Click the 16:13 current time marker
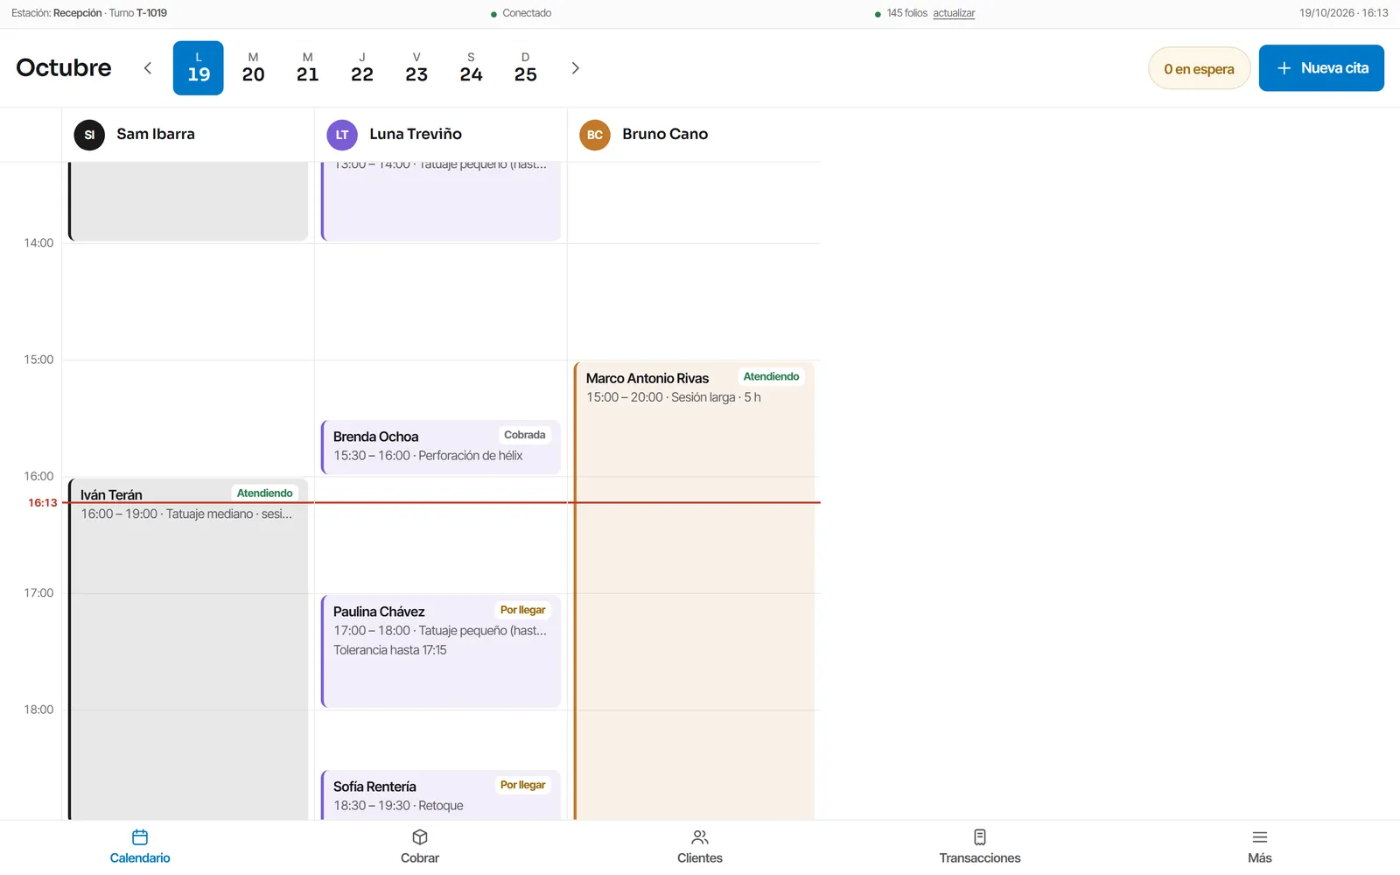The image size is (1400, 875). point(42,503)
